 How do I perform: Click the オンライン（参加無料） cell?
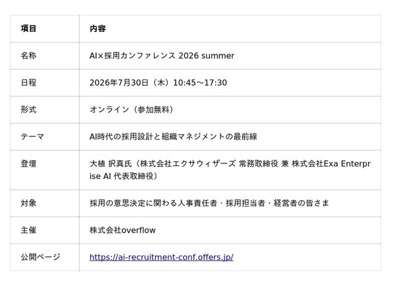[132, 110]
